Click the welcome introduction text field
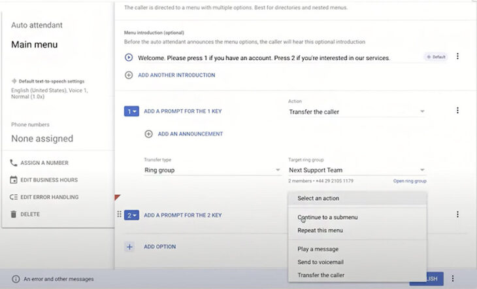Screen dimensions: 477x289 point(264,58)
